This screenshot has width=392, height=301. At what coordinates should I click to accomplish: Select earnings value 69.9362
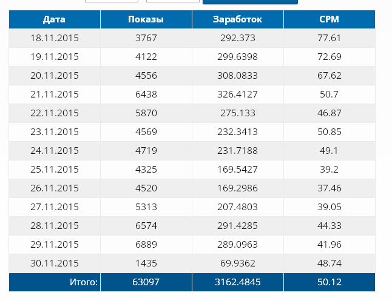[x=237, y=263]
